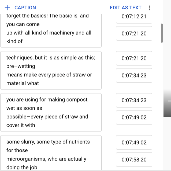Viewport: 171px width, 171px height.
Task: Edit the first 0:07:49:02 end time field
Action: tap(134, 117)
